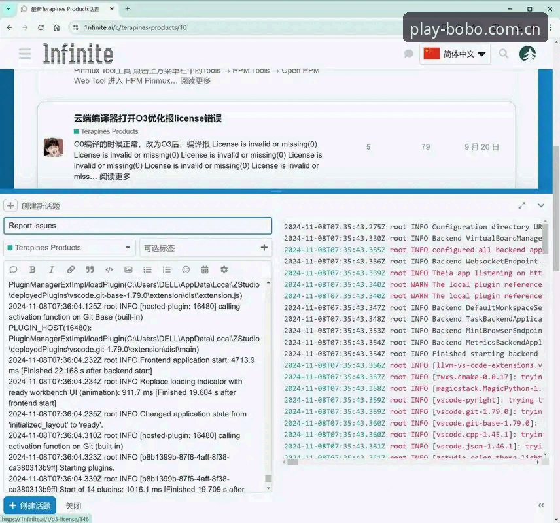Open the emoji picker
Image resolution: width=560 pixels, height=523 pixels.
click(x=186, y=270)
